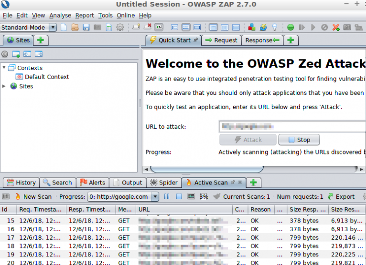The width and height of the screenshot is (366, 265).
Task: Close the Active Scan tab
Action: [x=240, y=183]
